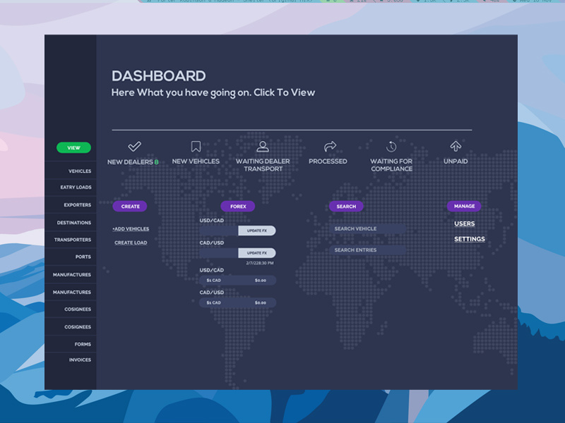Click the purple Forex button
This screenshot has width=565, height=423.
point(238,207)
